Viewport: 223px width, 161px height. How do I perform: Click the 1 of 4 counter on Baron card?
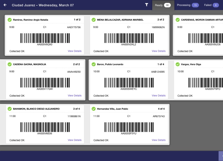(x=161, y=64)
